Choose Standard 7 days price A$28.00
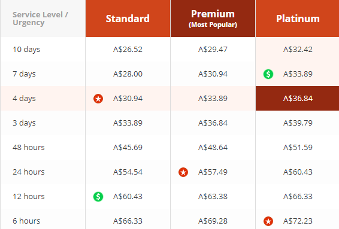The image size is (339, 229). (128, 74)
